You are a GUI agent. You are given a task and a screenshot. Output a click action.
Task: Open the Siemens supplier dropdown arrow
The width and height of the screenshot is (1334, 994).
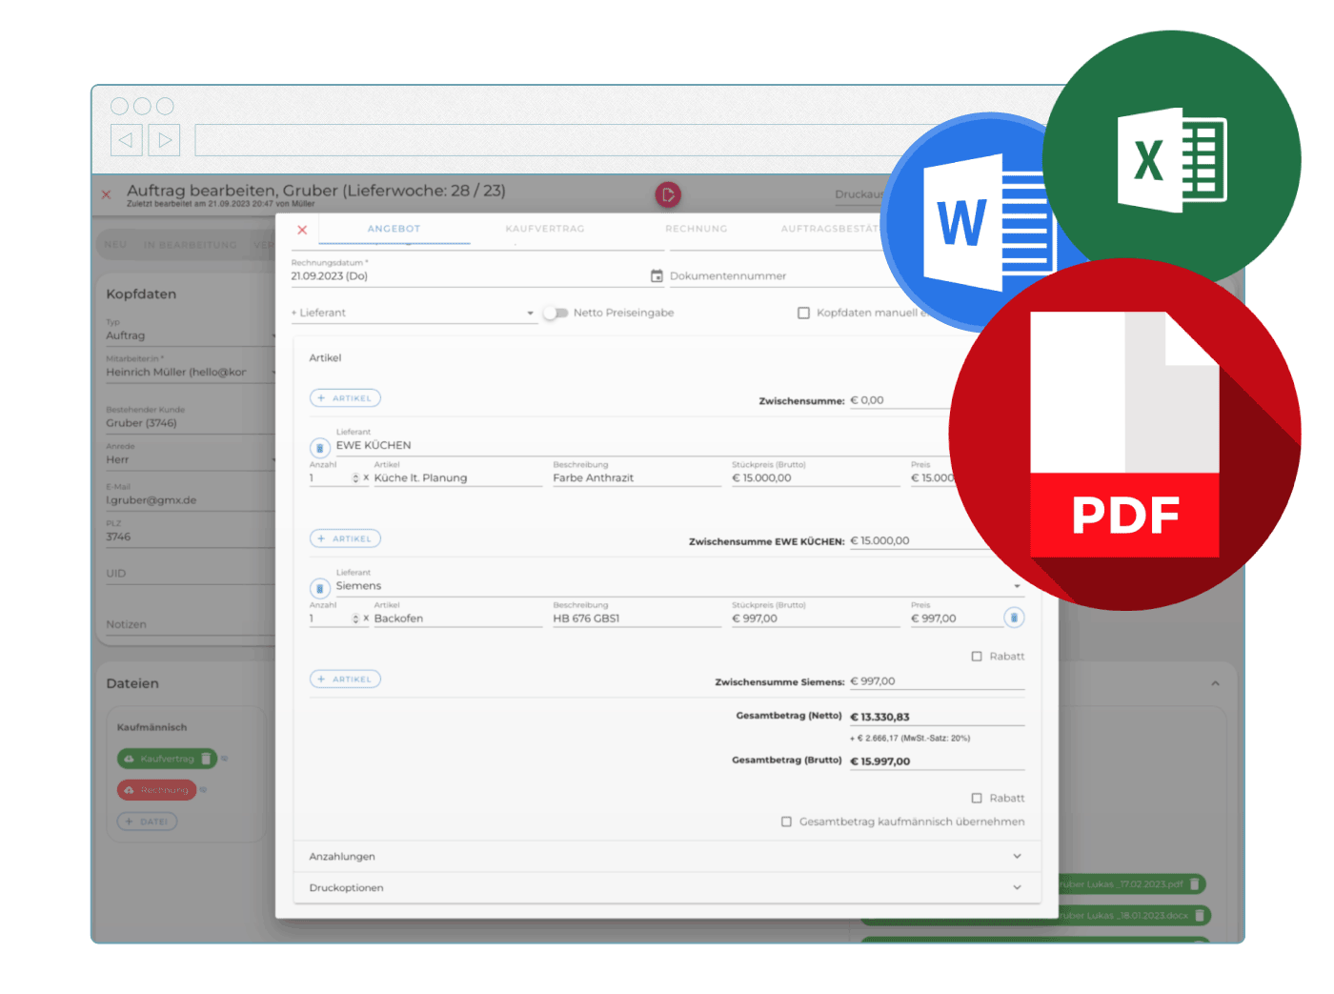(1017, 586)
